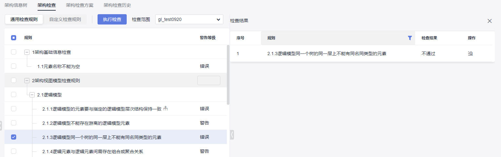Collapse the 2架构视图模型检查规则 node
This screenshot has height=157, width=501.
coord(27,81)
